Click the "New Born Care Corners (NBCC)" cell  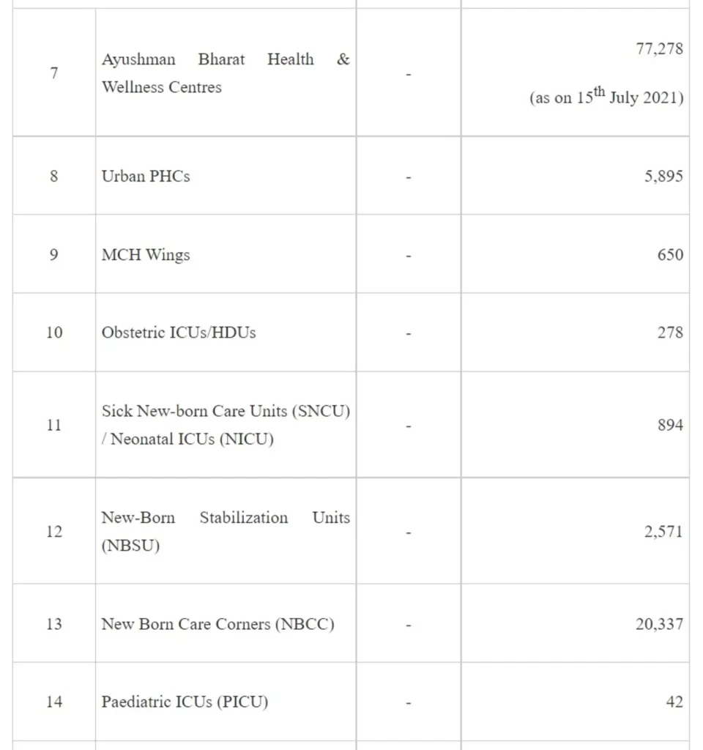tap(217, 624)
